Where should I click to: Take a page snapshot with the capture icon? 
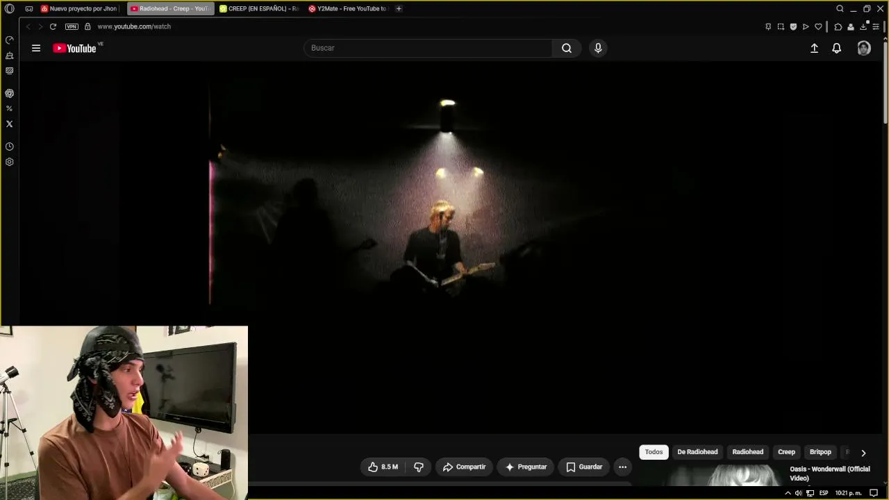click(781, 26)
